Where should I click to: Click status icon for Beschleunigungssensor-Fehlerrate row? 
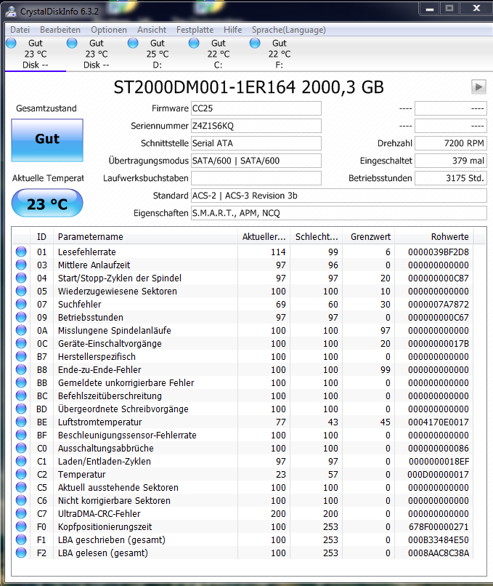click(x=21, y=435)
